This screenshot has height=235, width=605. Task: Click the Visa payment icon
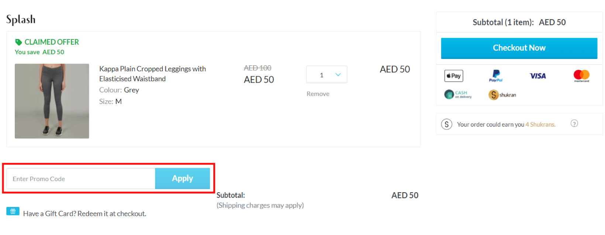pos(537,76)
